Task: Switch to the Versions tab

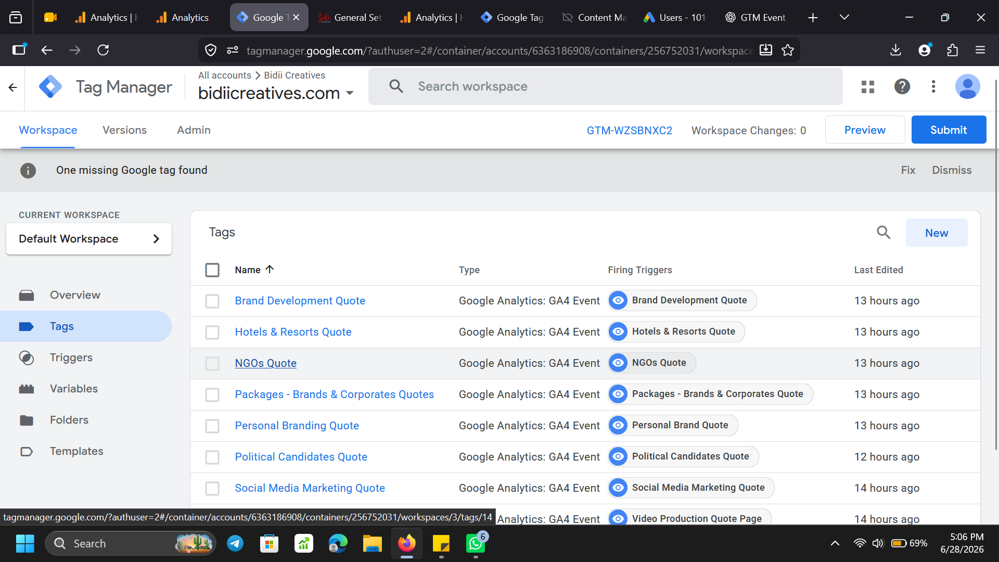Action: [124, 130]
